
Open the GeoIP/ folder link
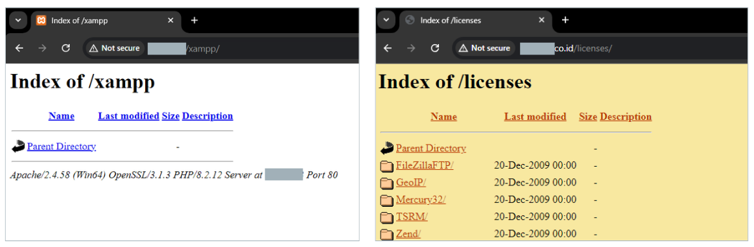(x=411, y=183)
